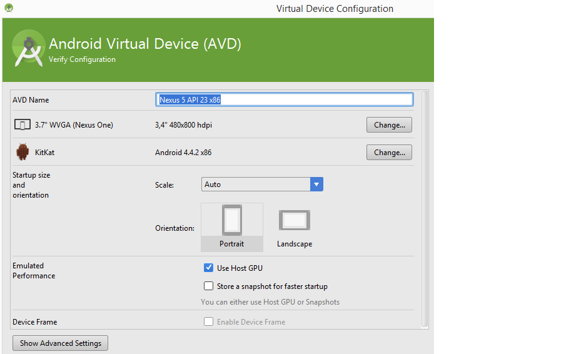The image size is (581, 354).
Task: Click the 'Orientation:' label
Action: point(174,228)
